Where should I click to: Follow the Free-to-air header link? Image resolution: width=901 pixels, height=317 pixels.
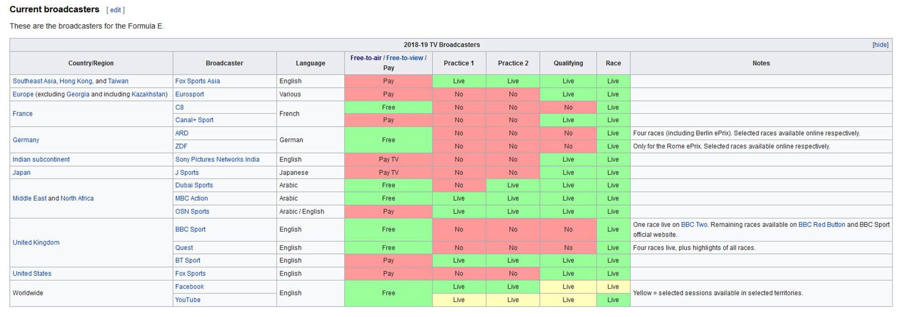(x=366, y=58)
